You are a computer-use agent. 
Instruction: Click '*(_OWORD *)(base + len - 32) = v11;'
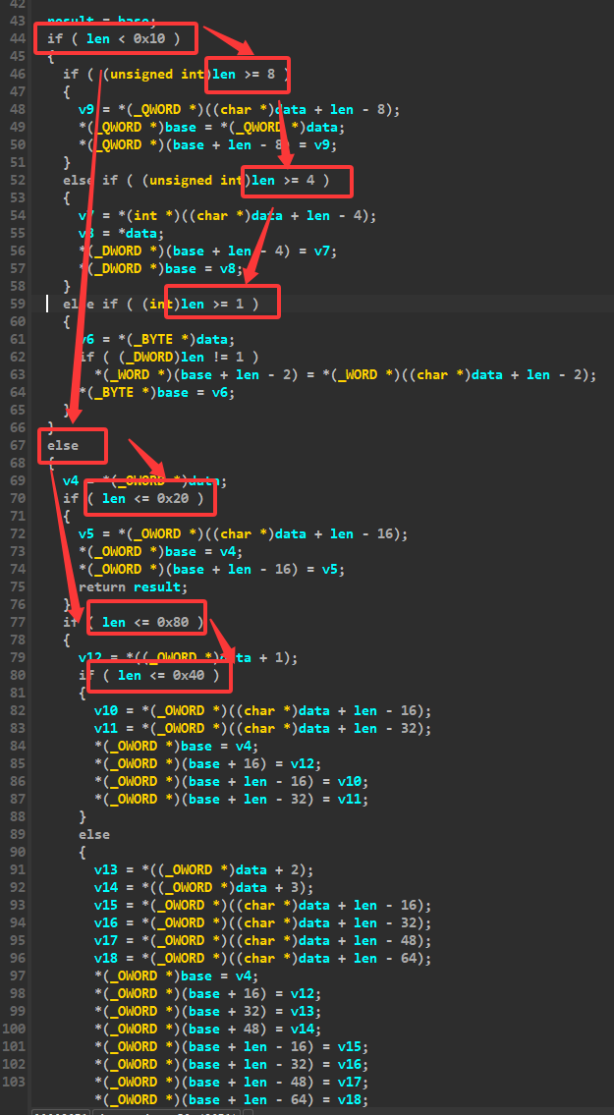point(231,800)
